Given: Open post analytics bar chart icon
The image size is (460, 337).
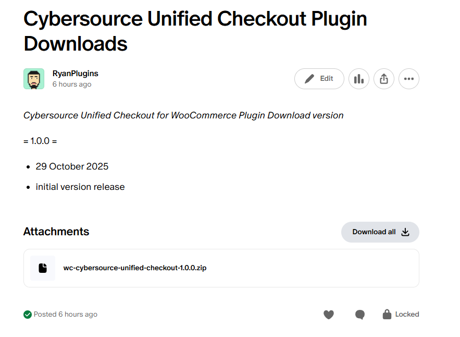Looking at the screenshot, I should (358, 79).
